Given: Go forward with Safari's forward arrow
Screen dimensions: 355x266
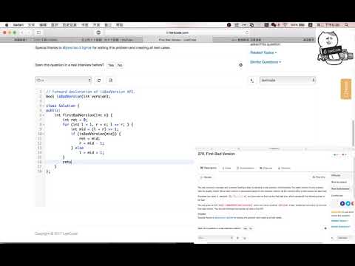Looking at the screenshot, I should (29, 33).
